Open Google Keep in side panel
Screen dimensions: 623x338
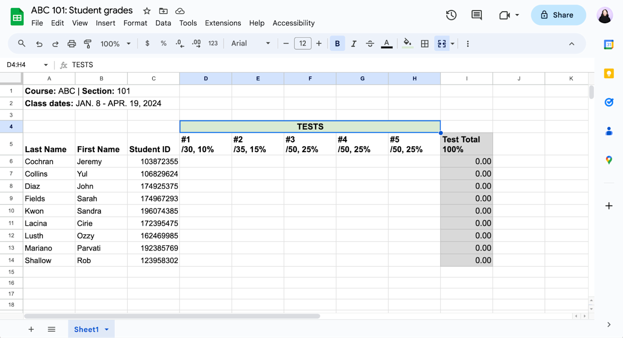(609, 73)
